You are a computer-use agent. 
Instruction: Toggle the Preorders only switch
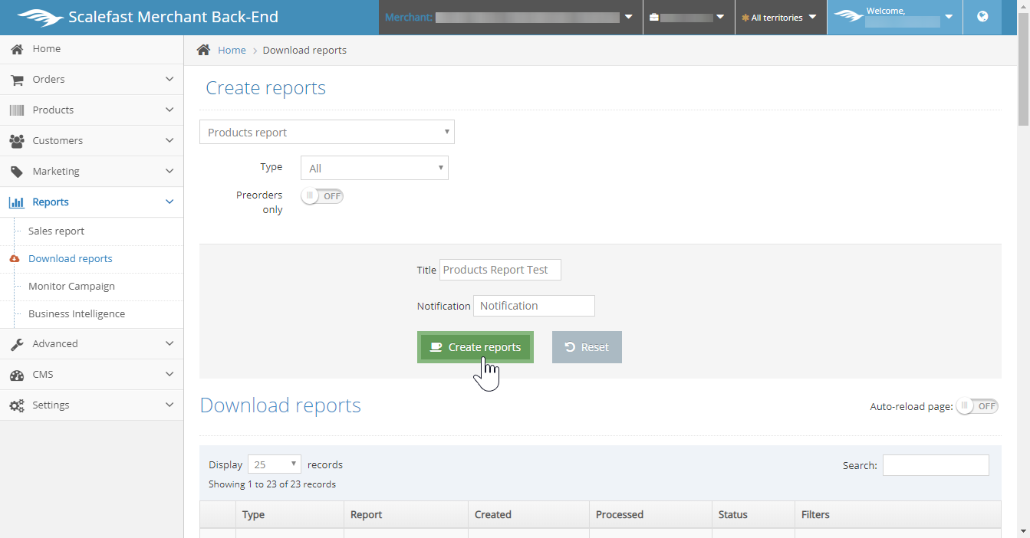[322, 196]
